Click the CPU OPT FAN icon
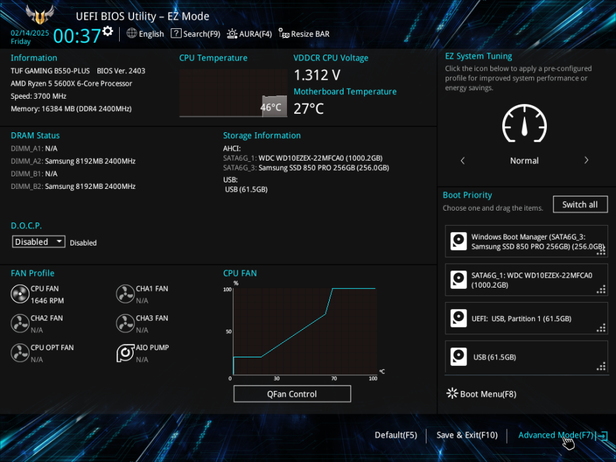 20,353
